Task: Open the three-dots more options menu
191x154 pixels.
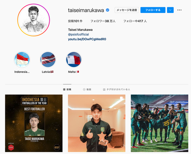Action: tap(179, 10)
